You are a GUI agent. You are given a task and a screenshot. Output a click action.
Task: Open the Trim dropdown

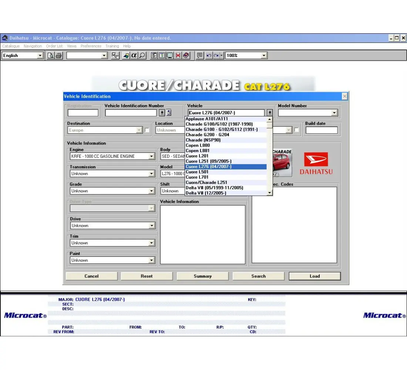click(x=151, y=243)
